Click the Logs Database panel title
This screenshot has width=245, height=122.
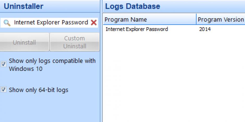(132, 6)
